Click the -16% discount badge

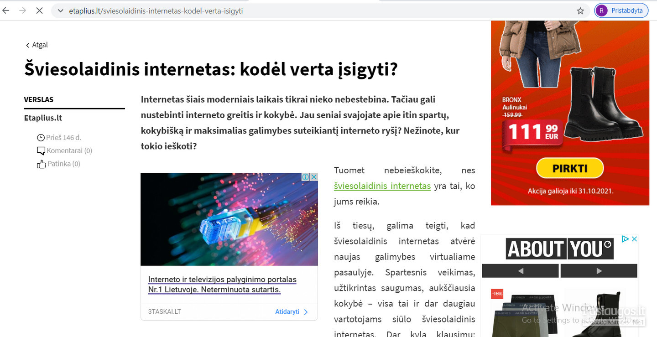pos(497,294)
